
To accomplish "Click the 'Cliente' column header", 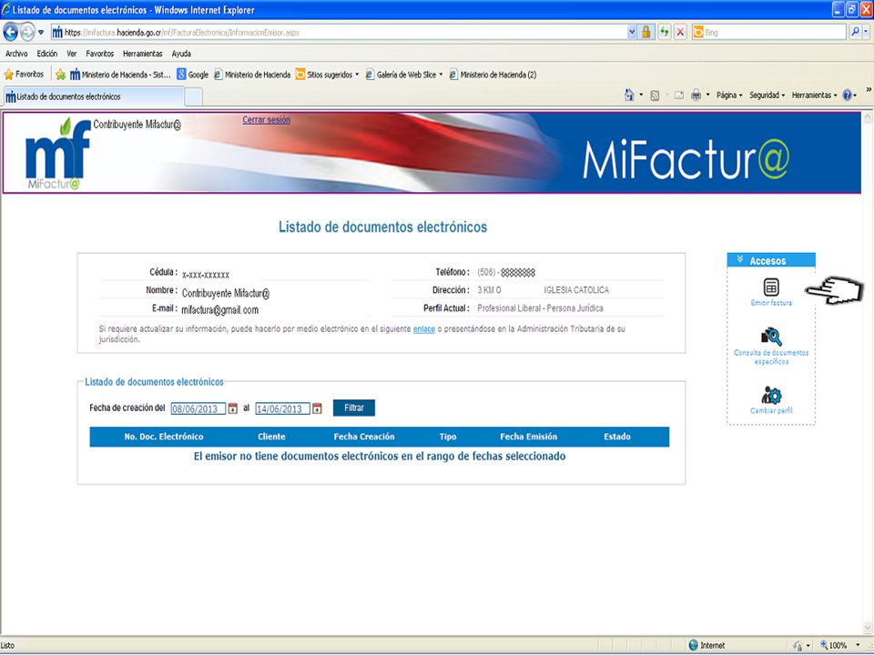I will [x=271, y=437].
